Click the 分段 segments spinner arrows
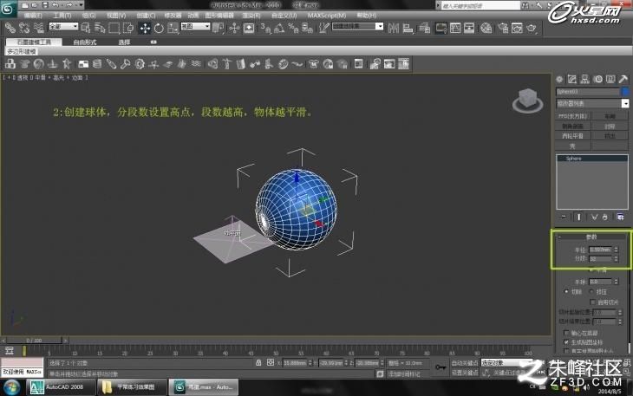This screenshot has height=396, width=633. click(616, 258)
